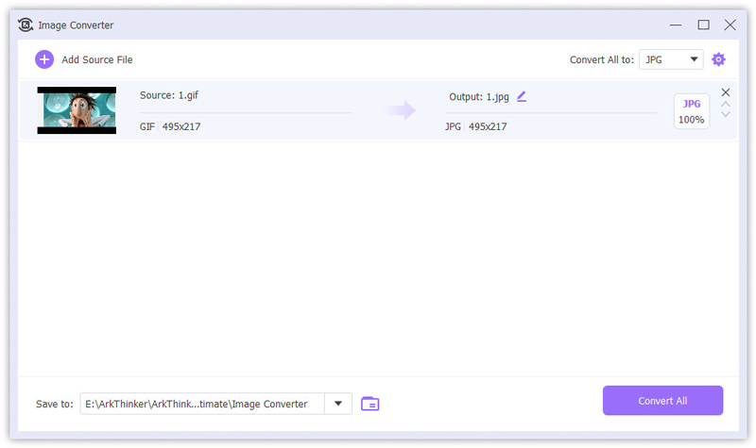Click the Output: 1.jpg filename text
Viewport: 756px width, 448px height.
point(479,97)
